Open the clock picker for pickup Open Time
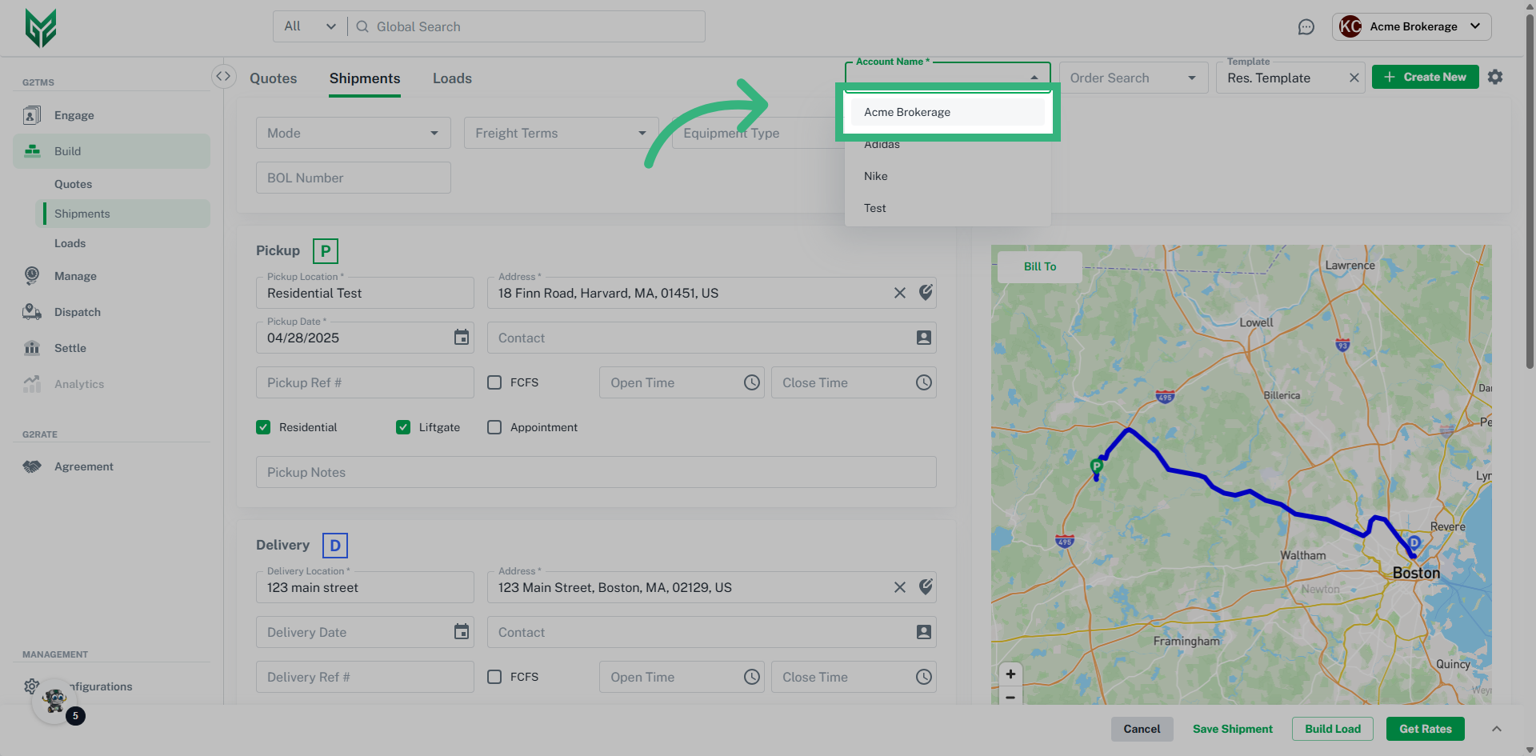1536x756 pixels. point(750,382)
